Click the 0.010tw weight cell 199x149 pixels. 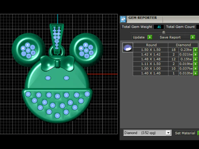pyautogui.click(x=186, y=73)
